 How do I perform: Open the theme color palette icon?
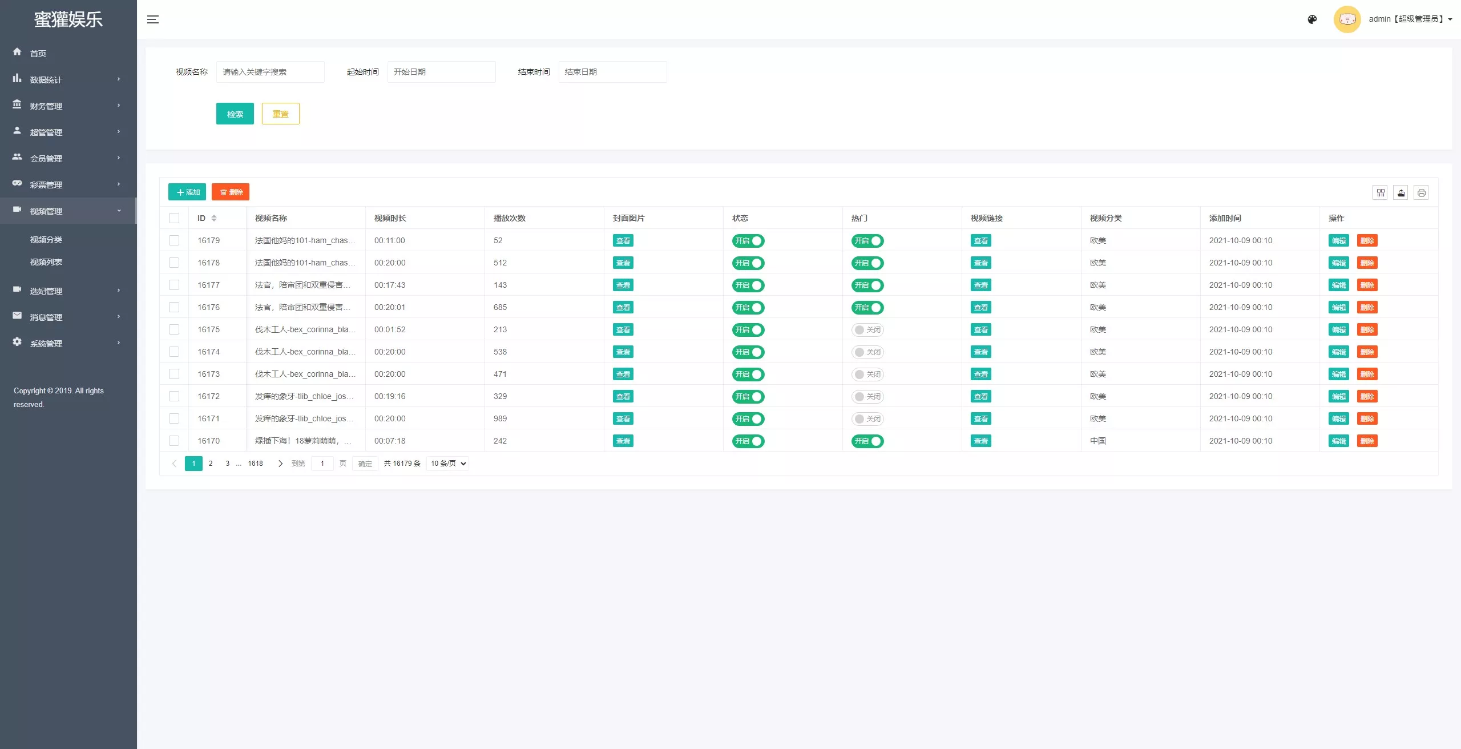[1312, 19]
